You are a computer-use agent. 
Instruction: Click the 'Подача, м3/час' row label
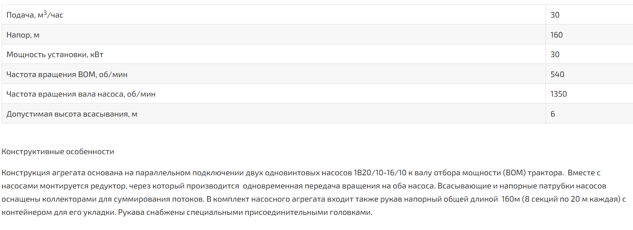pos(35,15)
